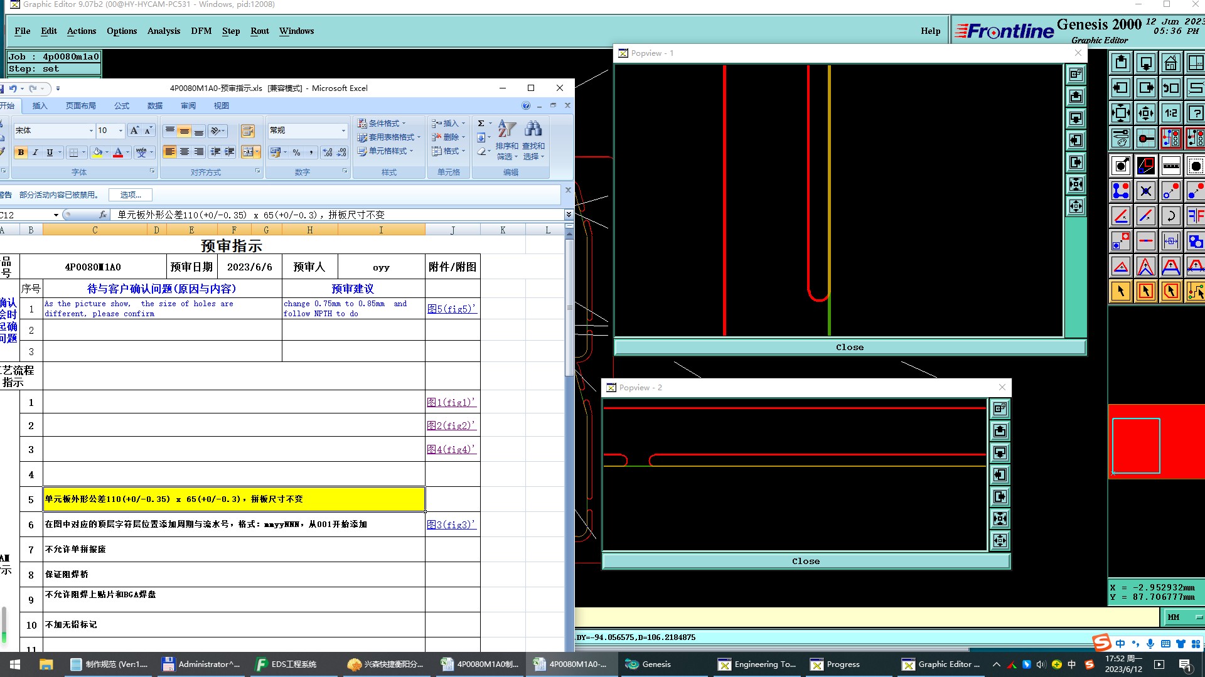Screen dimensions: 1205x677
Task: Toggle bold formatting in Excel ribbon
Action: [21, 152]
